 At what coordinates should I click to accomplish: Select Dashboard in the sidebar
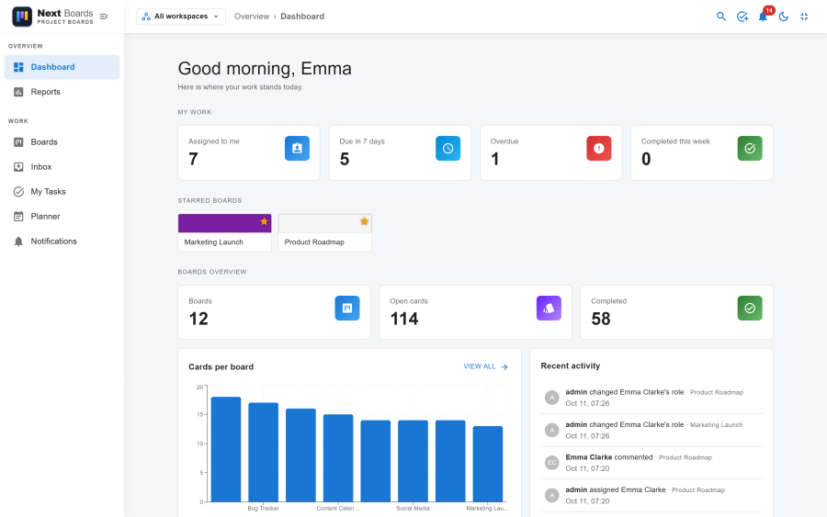point(62,67)
